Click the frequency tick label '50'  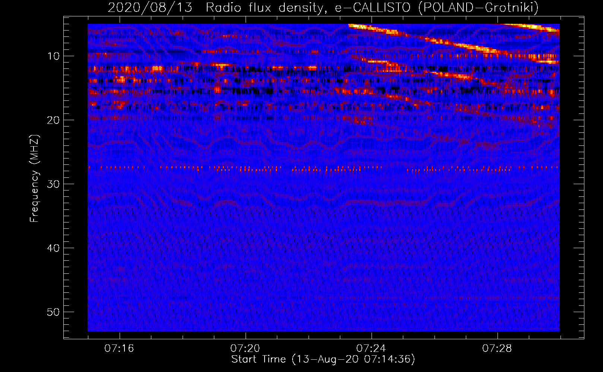[x=54, y=312]
